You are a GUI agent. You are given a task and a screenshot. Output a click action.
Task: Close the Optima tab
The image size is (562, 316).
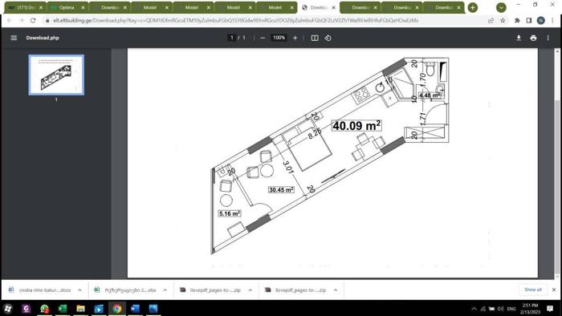tap(83, 7)
